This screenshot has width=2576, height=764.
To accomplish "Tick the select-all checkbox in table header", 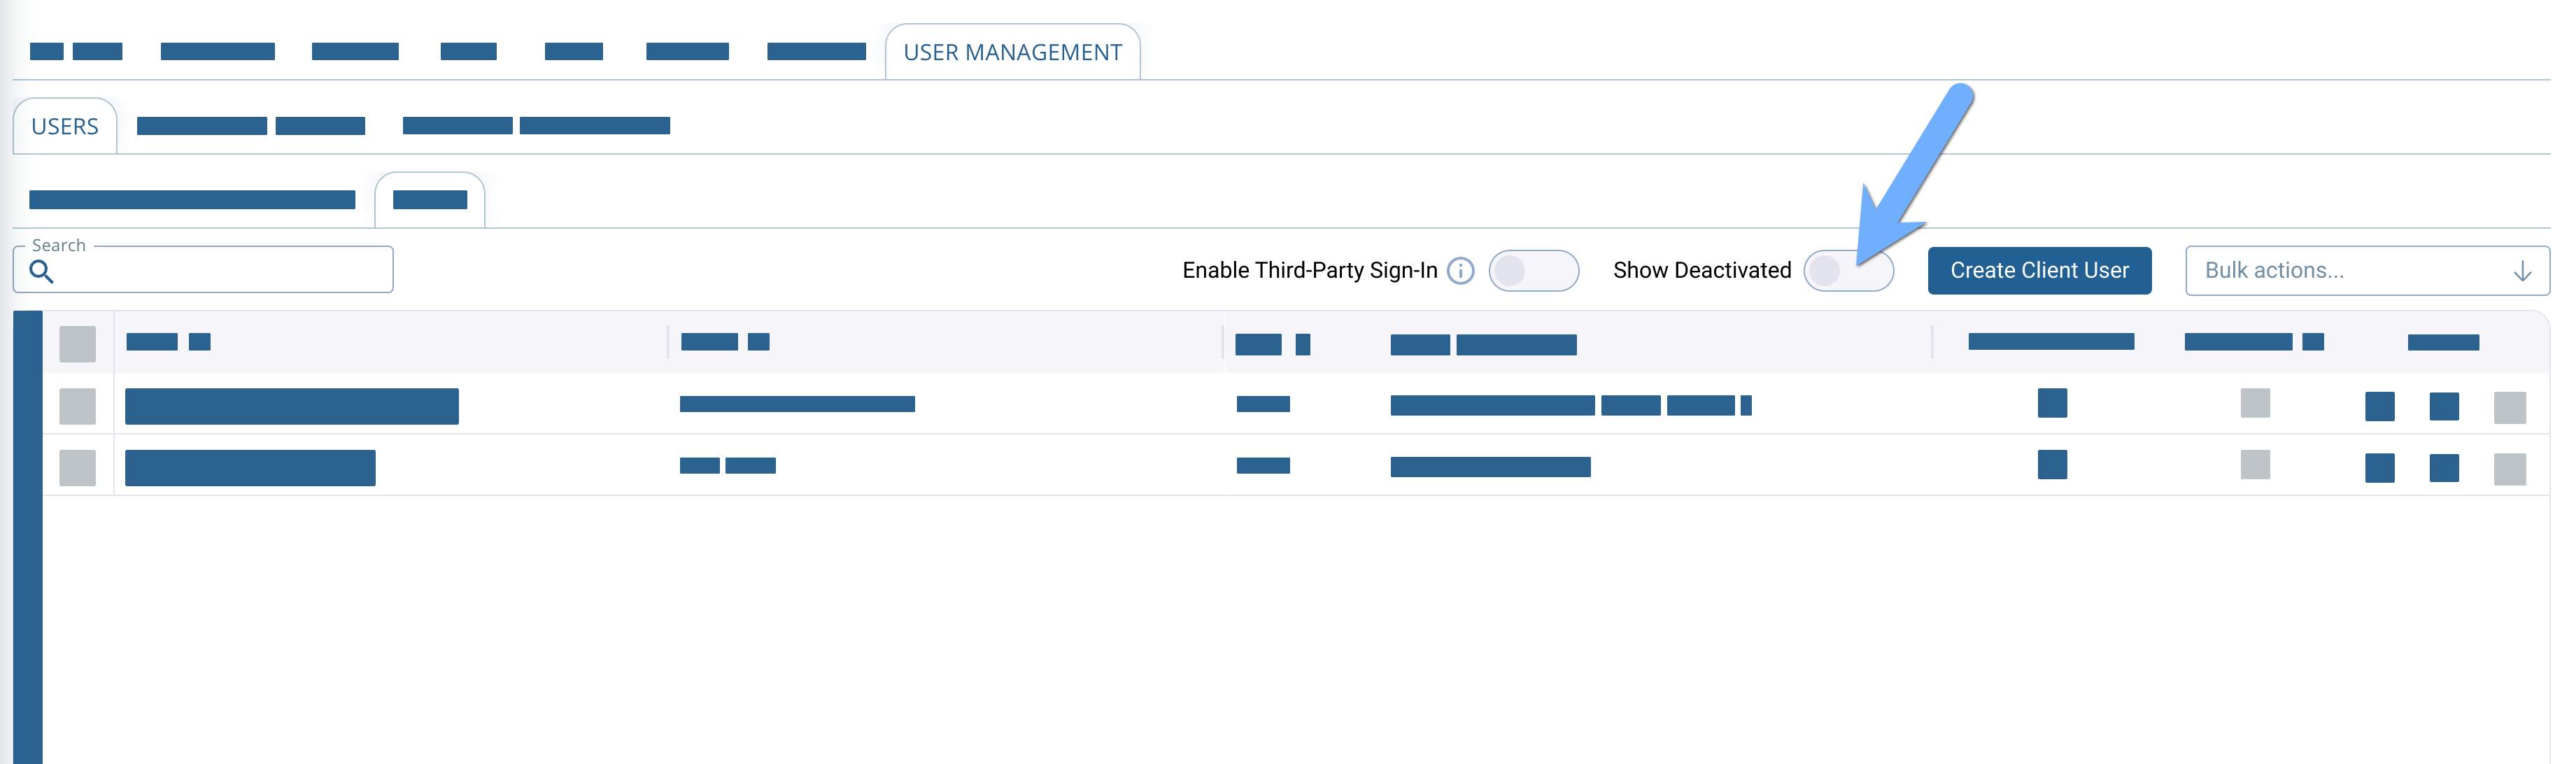I will pyautogui.click(x=77, y=344).
